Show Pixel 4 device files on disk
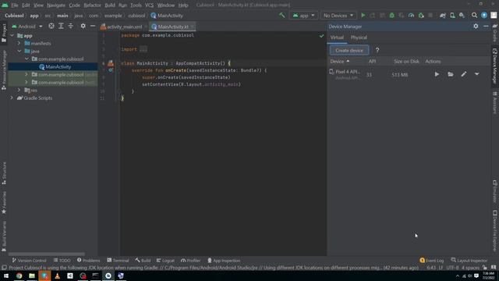 [451, 74]
